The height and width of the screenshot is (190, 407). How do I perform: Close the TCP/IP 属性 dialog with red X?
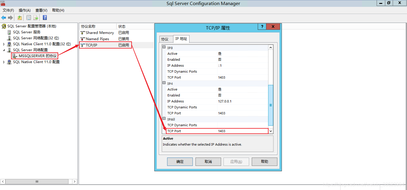point(273,27)
